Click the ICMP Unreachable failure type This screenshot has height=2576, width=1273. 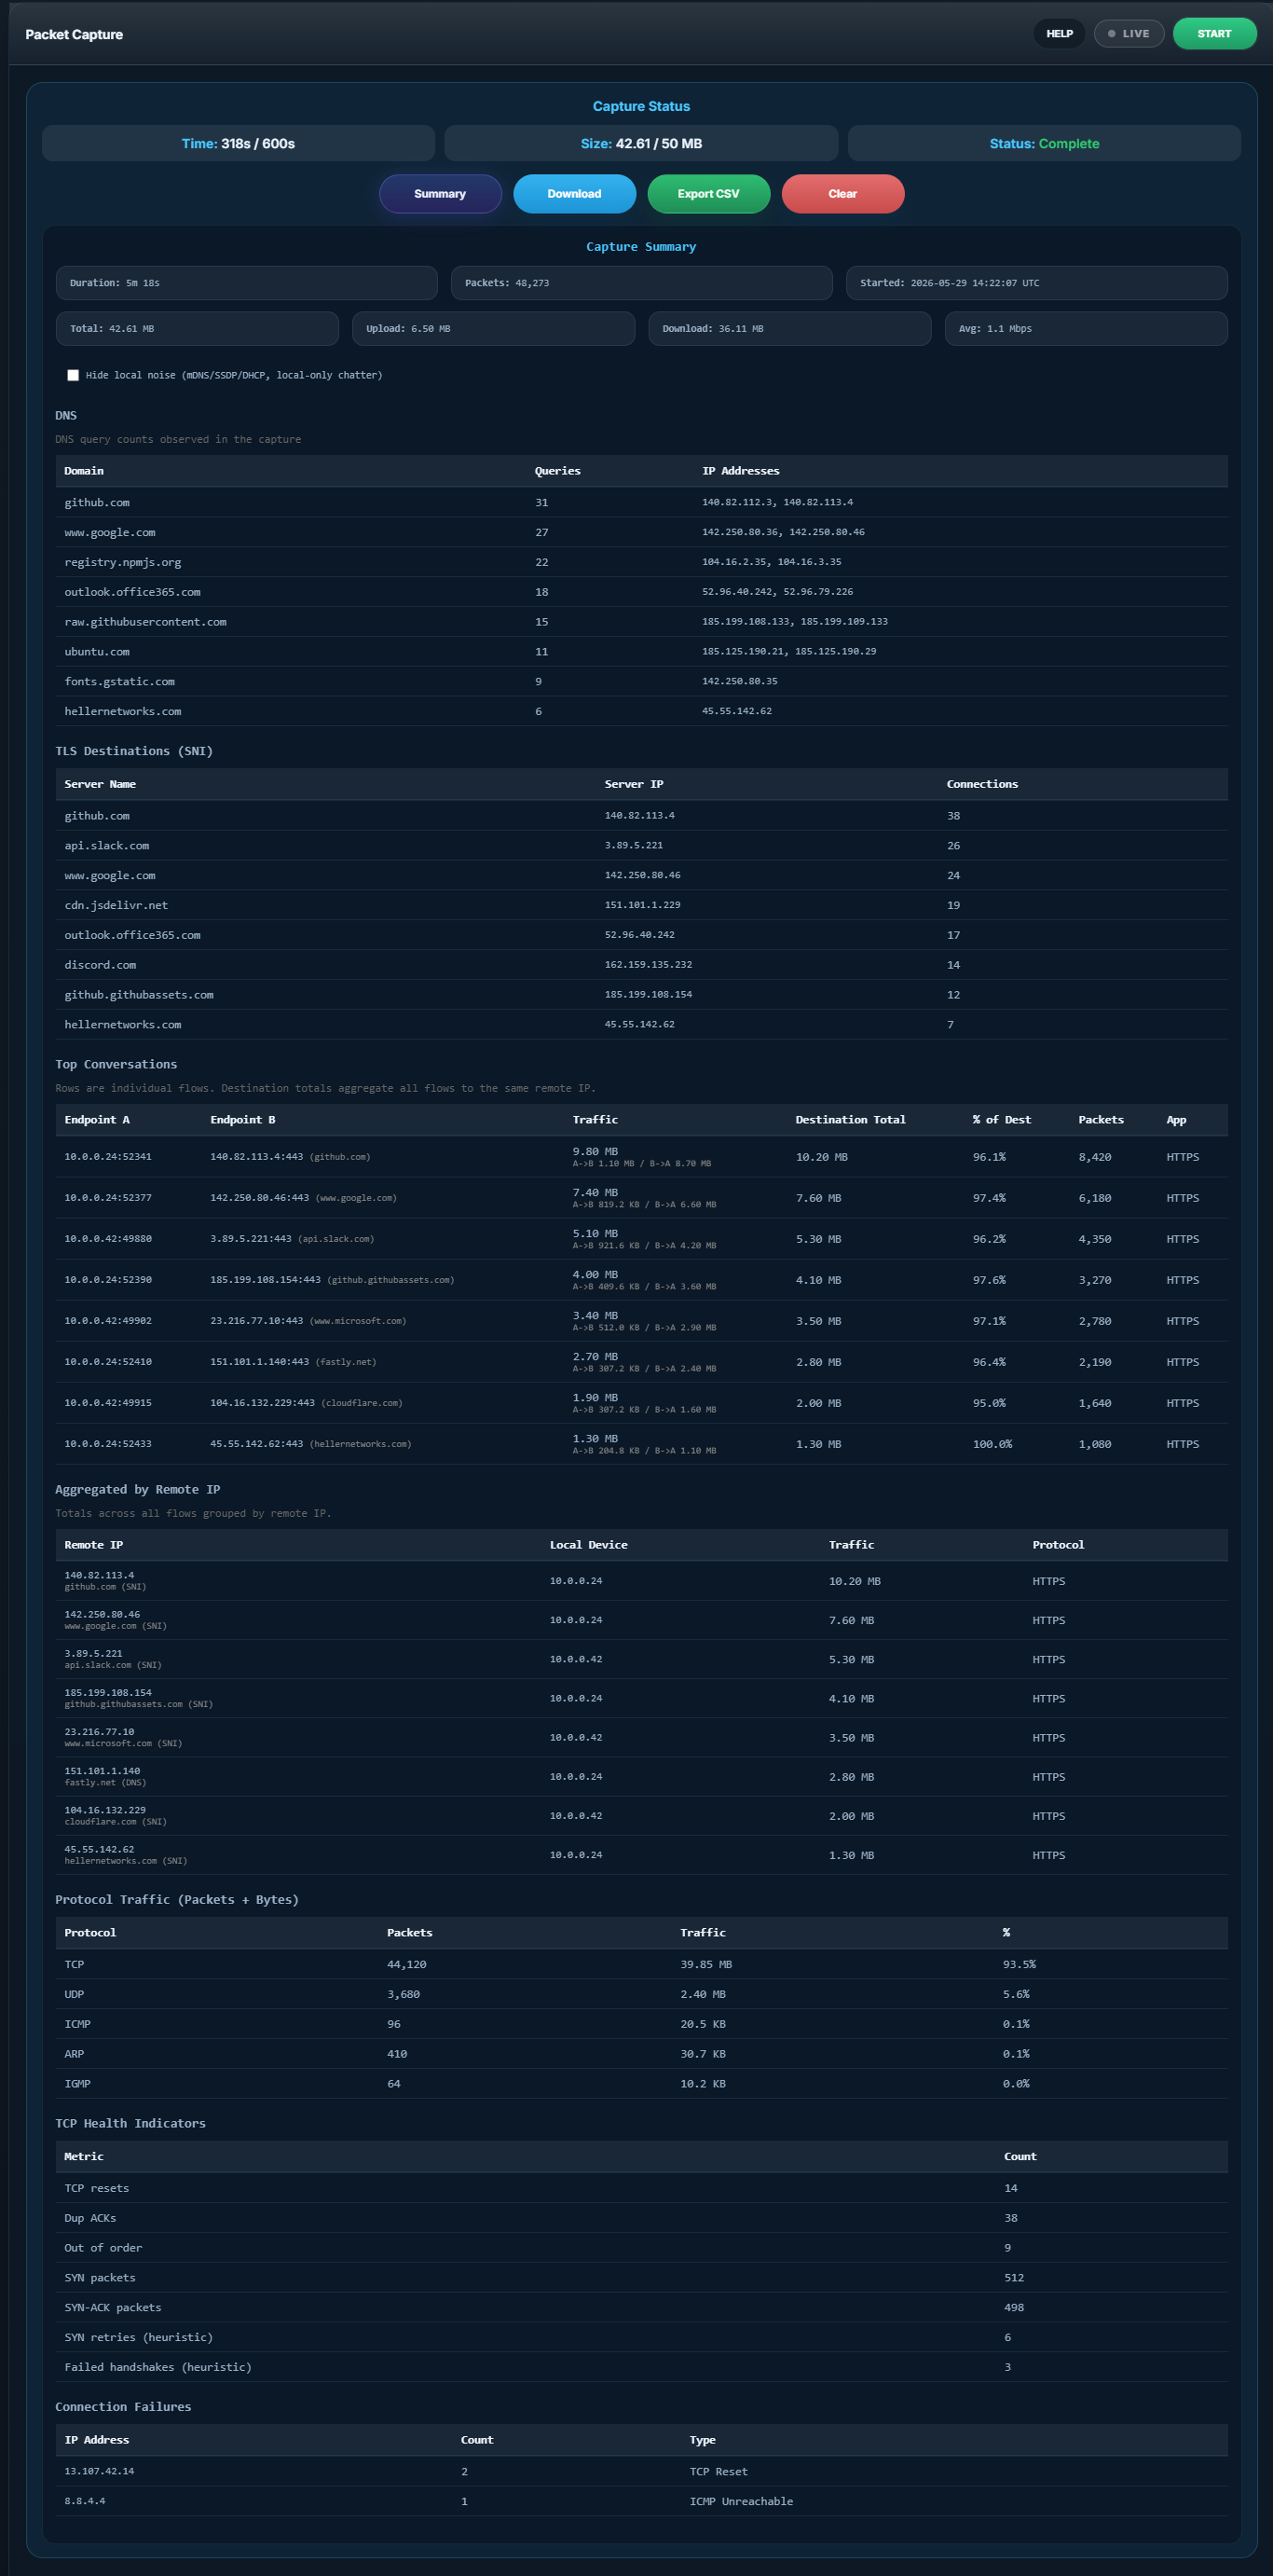742,2501
